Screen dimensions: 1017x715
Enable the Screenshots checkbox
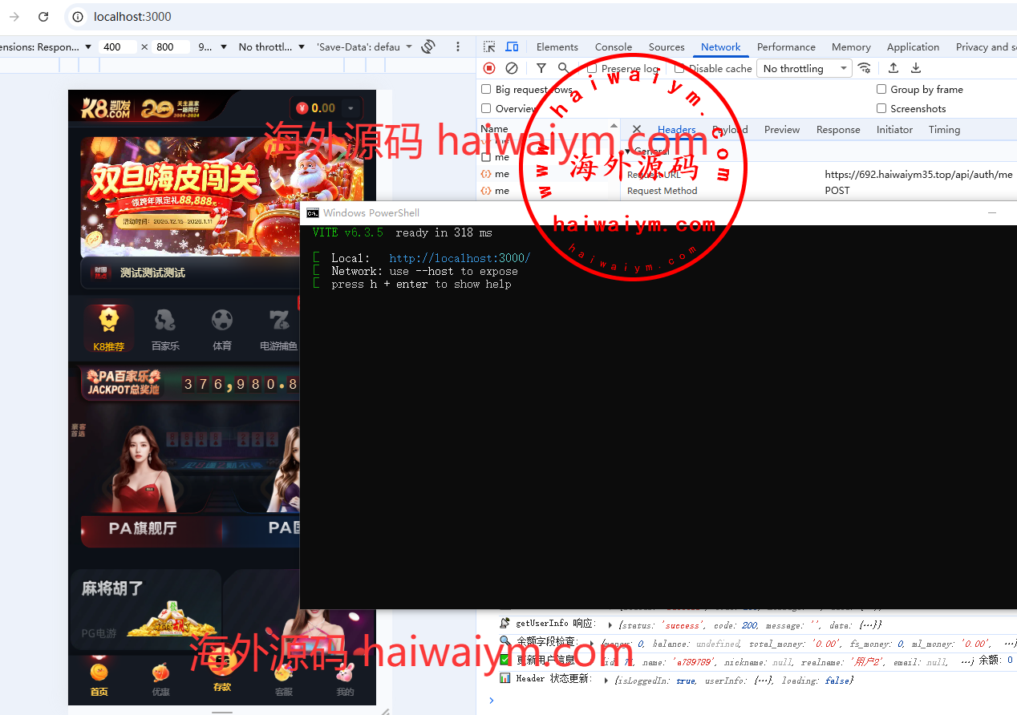881,109
